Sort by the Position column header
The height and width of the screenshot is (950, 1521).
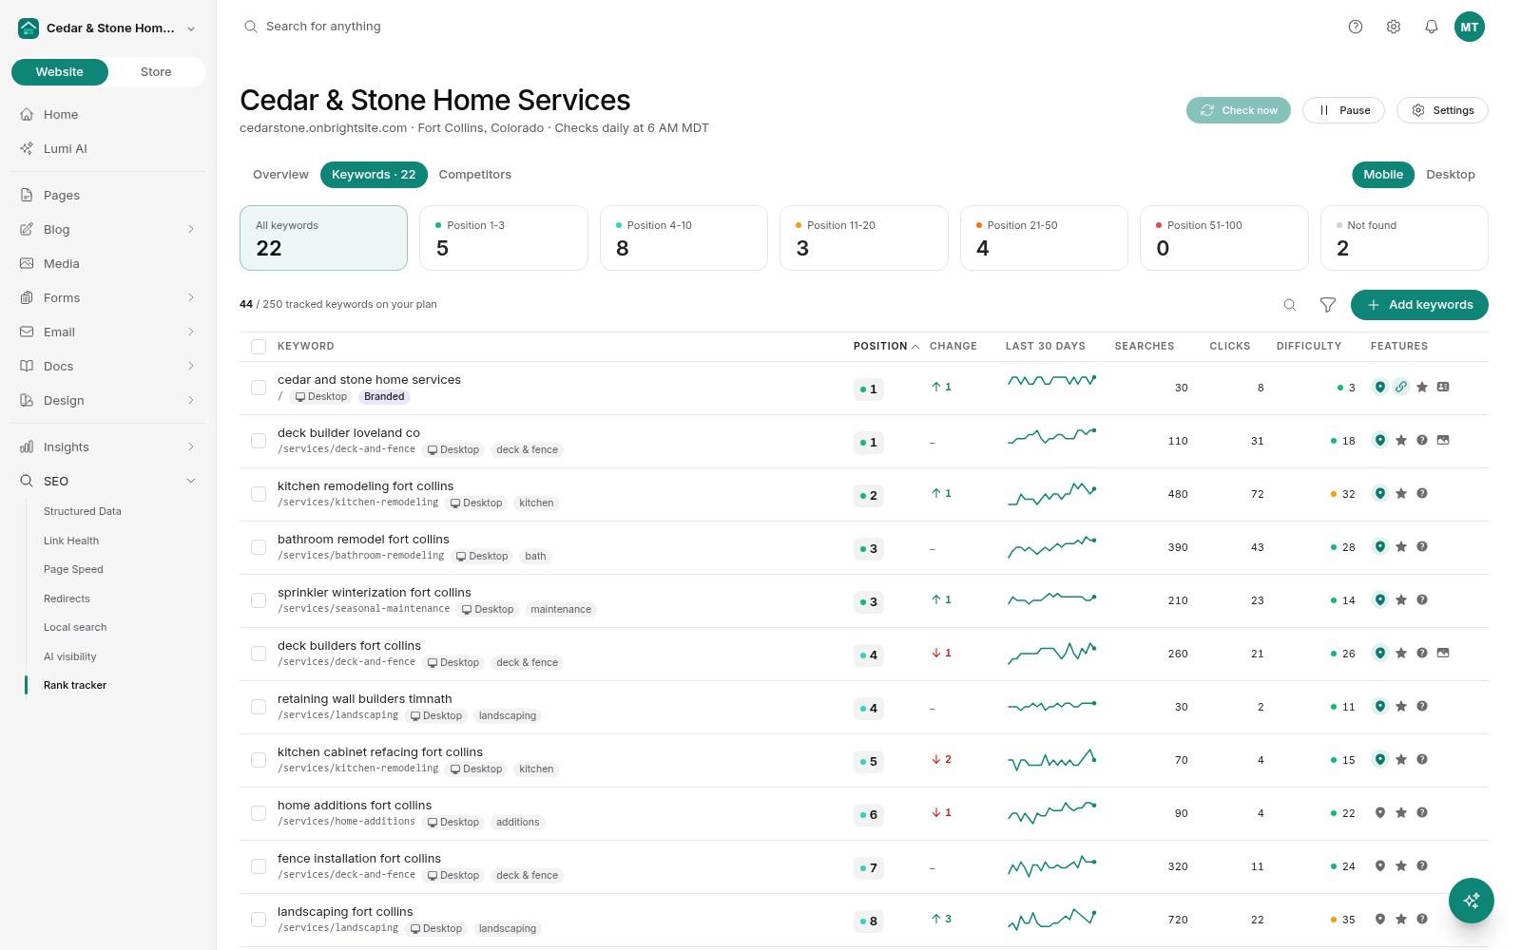point(886,347)
